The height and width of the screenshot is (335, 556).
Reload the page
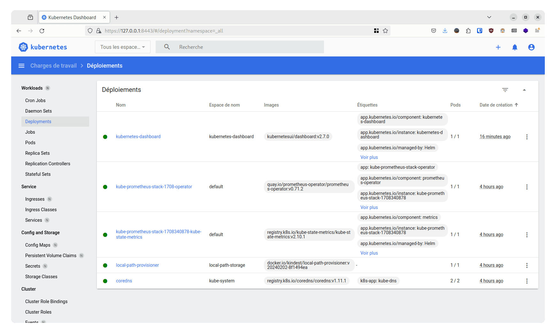click(x=42, y=31)
